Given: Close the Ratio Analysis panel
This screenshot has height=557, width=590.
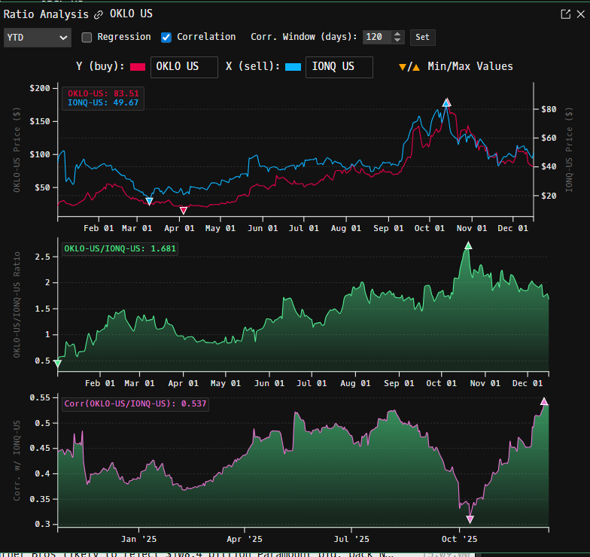Looking at the screenshot, I should pos(581,14).
